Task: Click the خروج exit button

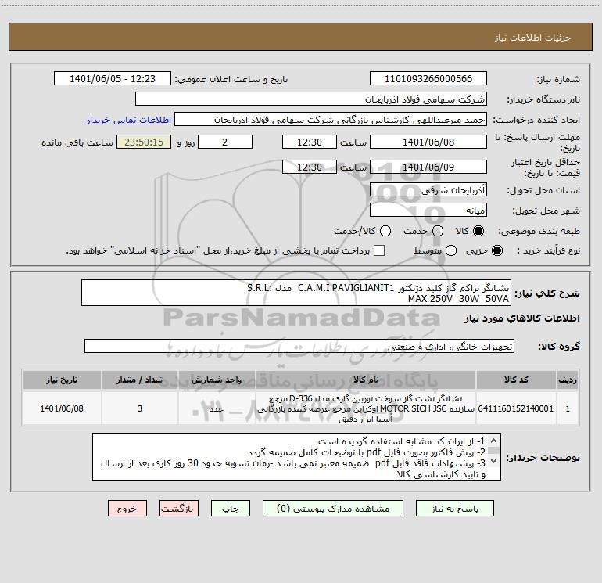Action: (x=127, y=509)
